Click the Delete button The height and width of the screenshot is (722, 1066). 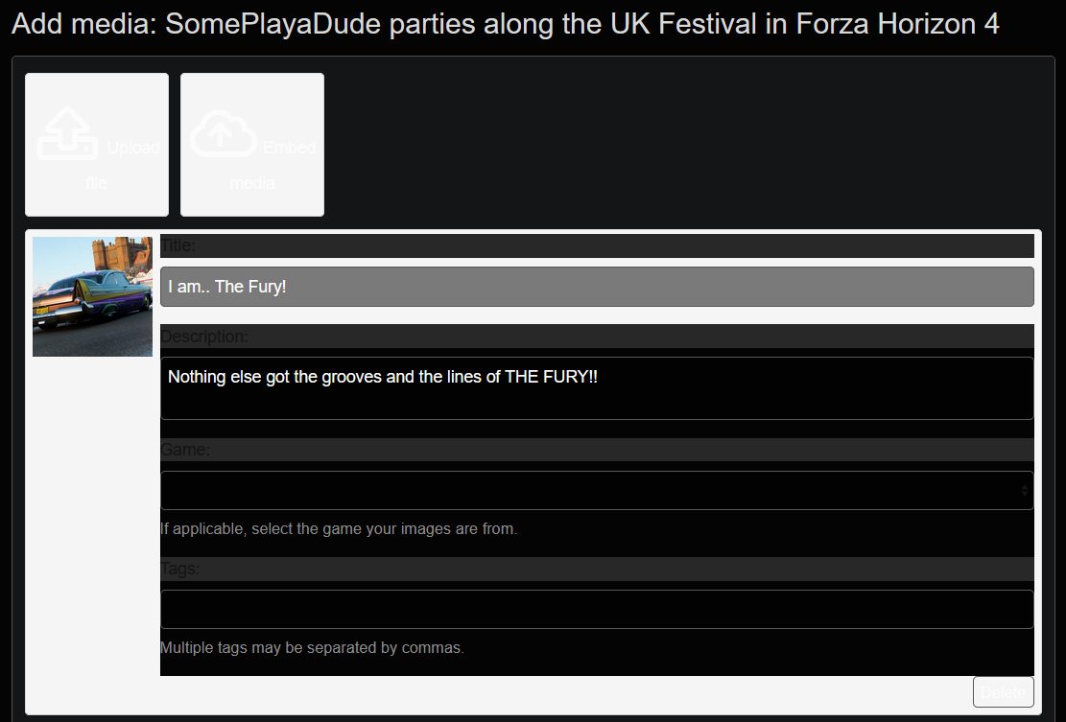click(1004, 692)
